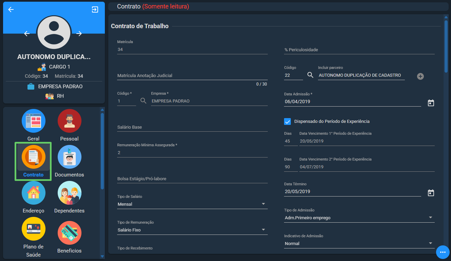
Task: Go to the previous employee with the left arrow
Action: coord(27,33)
